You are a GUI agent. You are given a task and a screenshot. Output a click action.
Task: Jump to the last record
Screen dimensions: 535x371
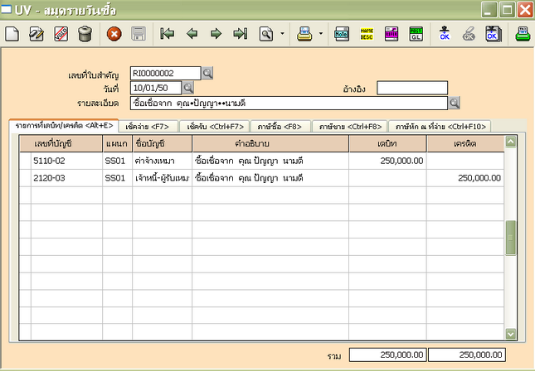pos(241,34)
